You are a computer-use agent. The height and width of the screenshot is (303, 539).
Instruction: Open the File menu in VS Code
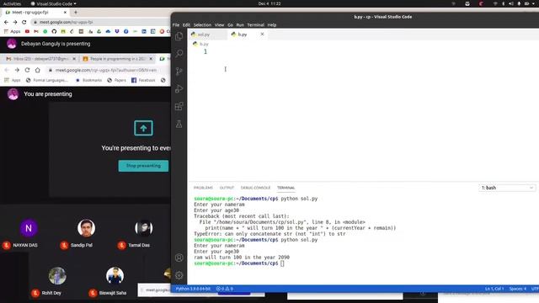pyautogui.click(x=176, y=25)
